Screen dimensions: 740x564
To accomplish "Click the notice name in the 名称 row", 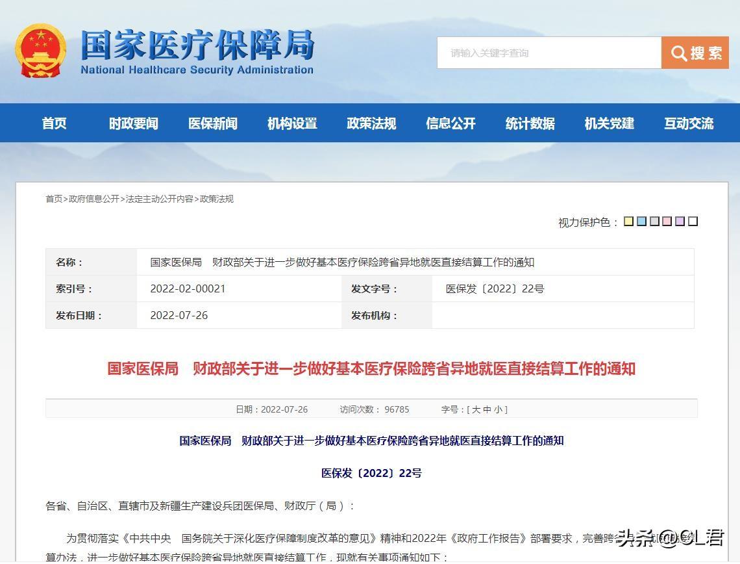I will coord(342,262).
